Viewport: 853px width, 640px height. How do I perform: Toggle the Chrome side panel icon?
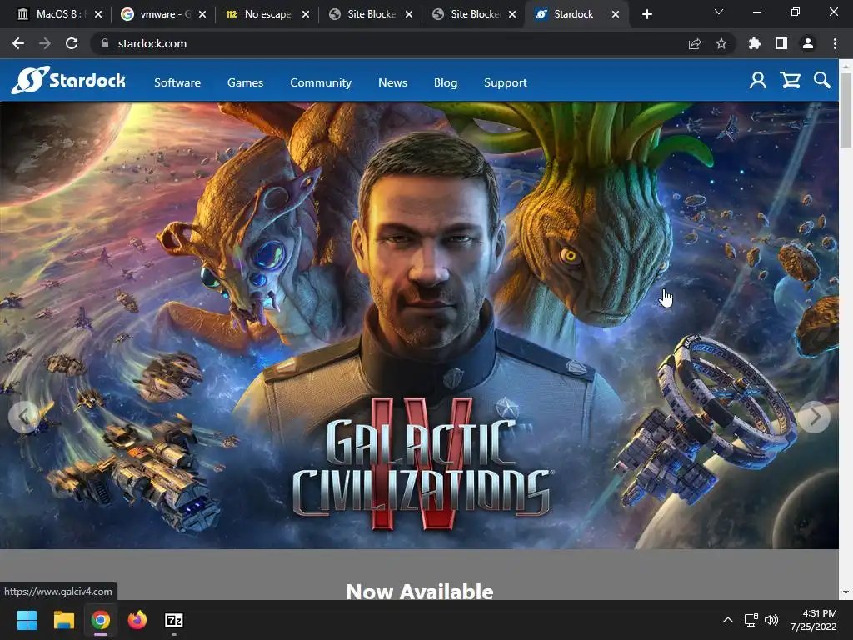[781, 43]
